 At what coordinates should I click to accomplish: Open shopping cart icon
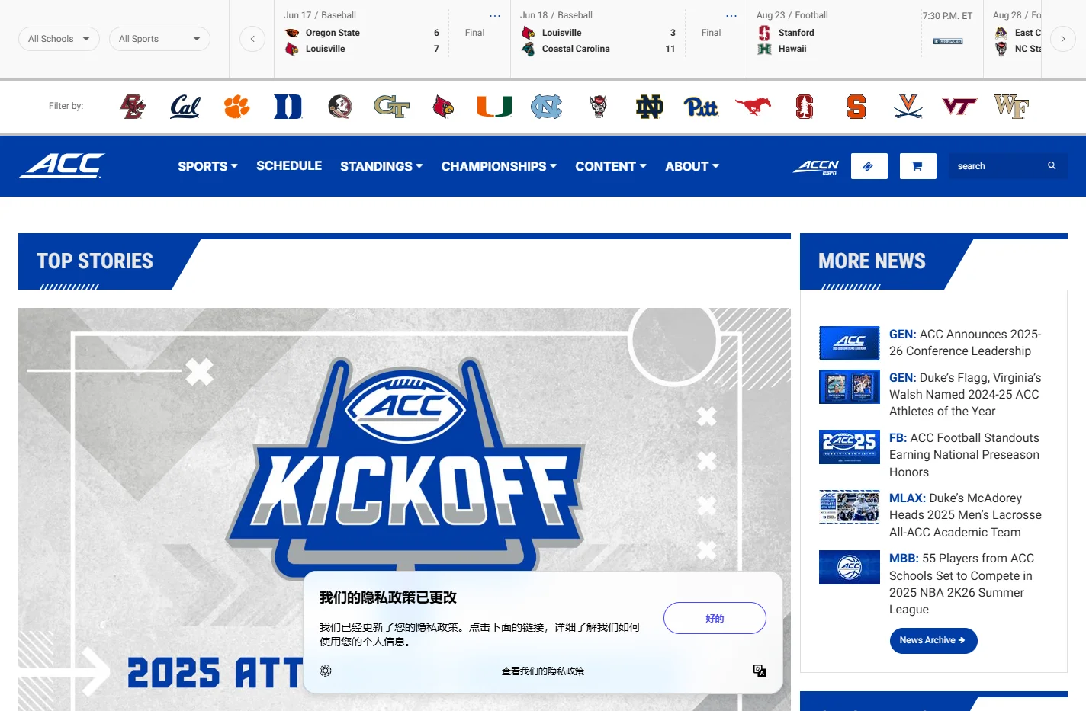pos(917,166)
